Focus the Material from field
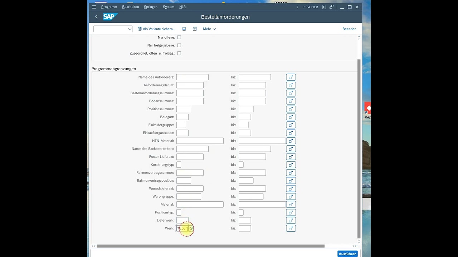 pyautogui.click(x=200, y=204)
